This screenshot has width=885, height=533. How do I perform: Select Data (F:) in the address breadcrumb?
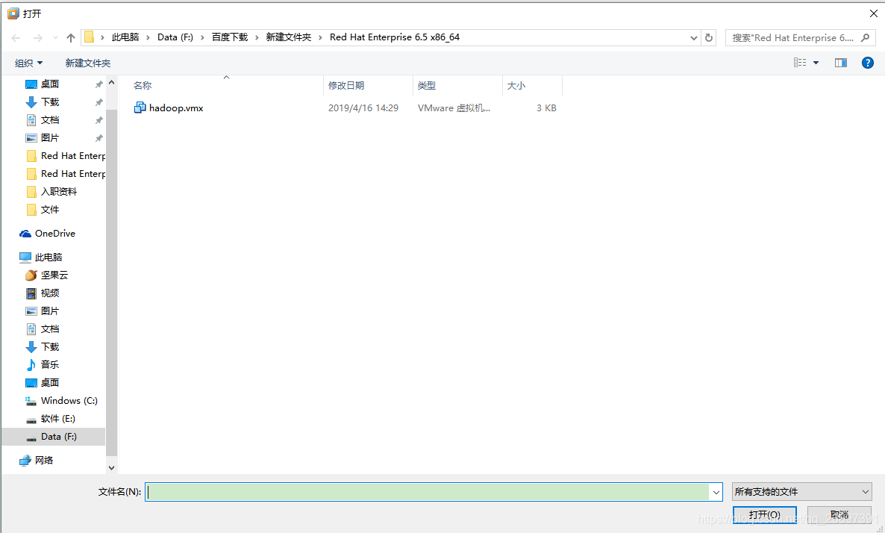[175, 37]
